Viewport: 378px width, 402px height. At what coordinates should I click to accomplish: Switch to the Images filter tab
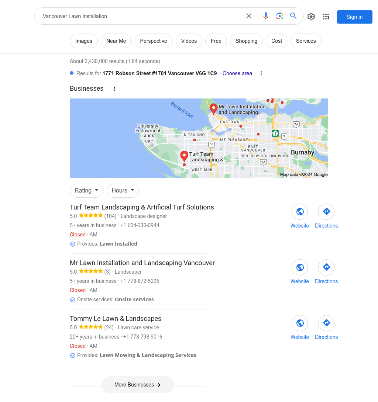click(x=84, y=41)
